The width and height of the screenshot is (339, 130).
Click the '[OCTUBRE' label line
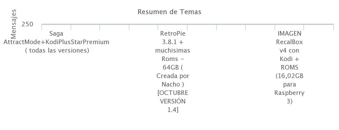173,93
